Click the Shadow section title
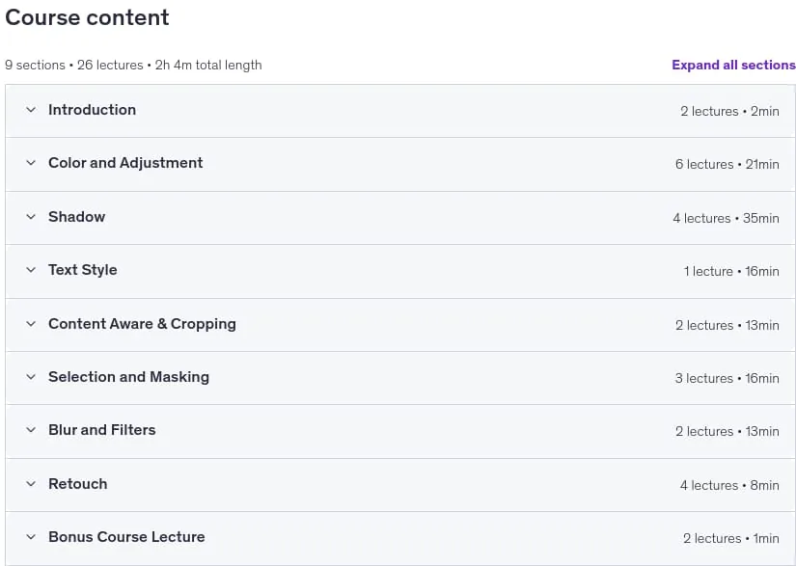Viewport: 796px width, 566px height. tap(76, 217)
